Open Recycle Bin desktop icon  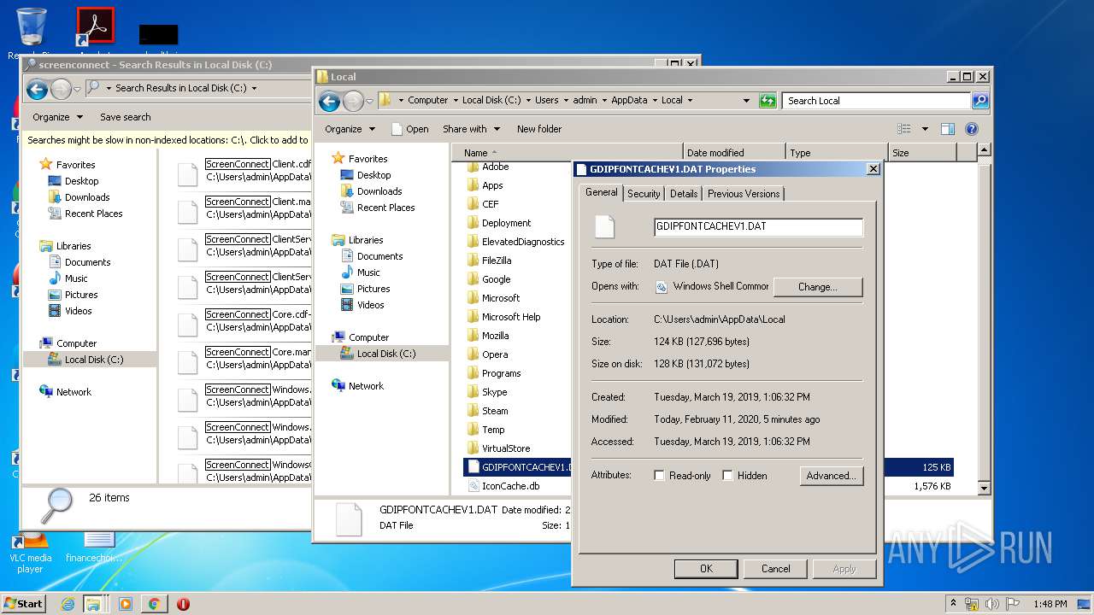pos(31,27)
